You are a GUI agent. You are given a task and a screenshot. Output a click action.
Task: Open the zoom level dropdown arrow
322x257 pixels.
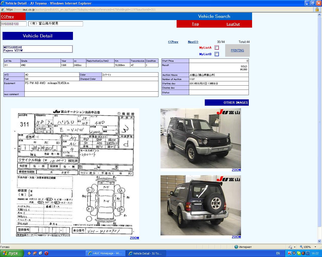[x=315, y=247]
